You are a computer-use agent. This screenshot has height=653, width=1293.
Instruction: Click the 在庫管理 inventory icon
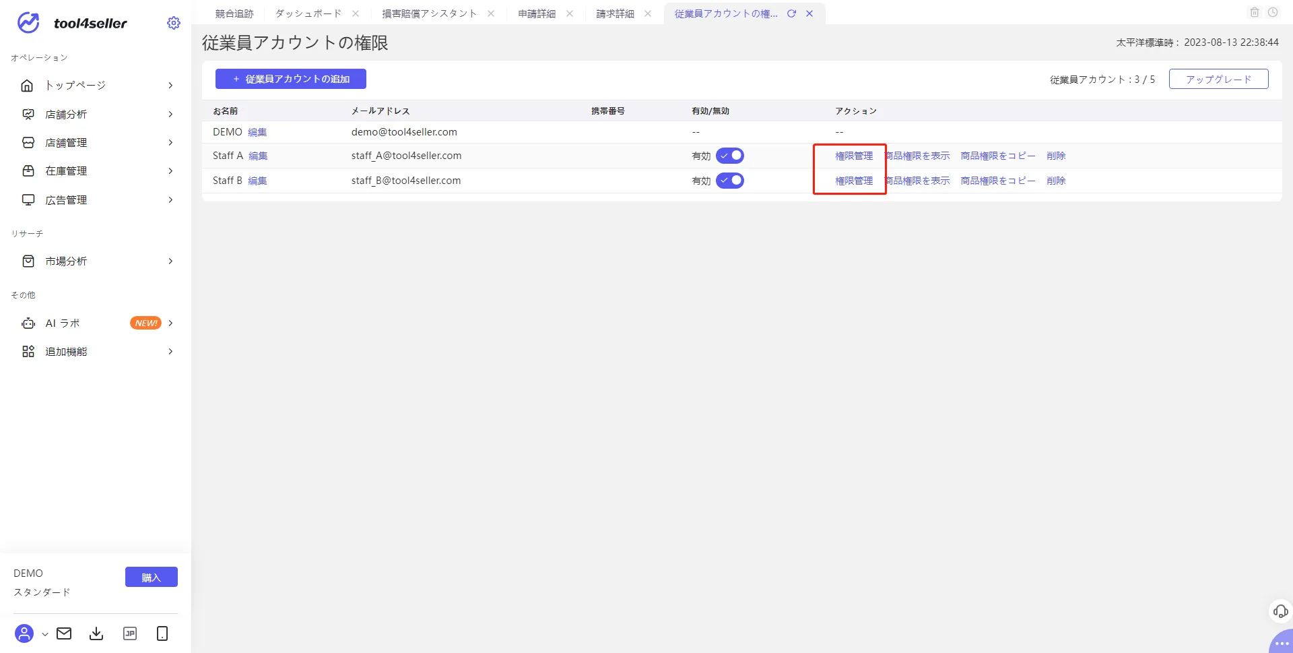pyautogui.click(x=28, y=171)
